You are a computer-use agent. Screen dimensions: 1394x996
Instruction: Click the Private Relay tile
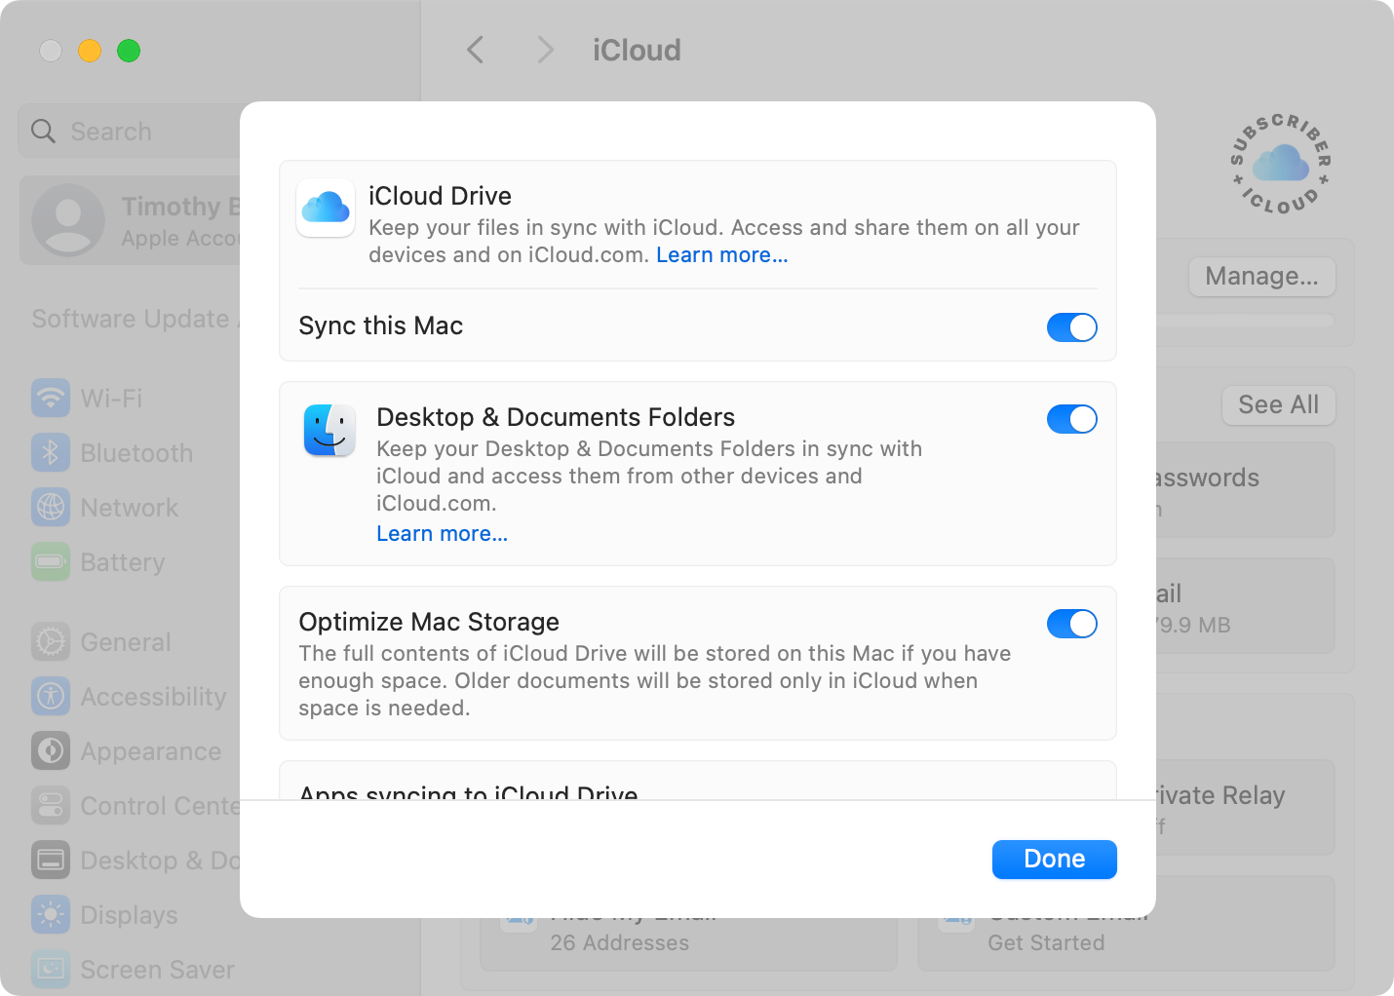pos(1245,808)
